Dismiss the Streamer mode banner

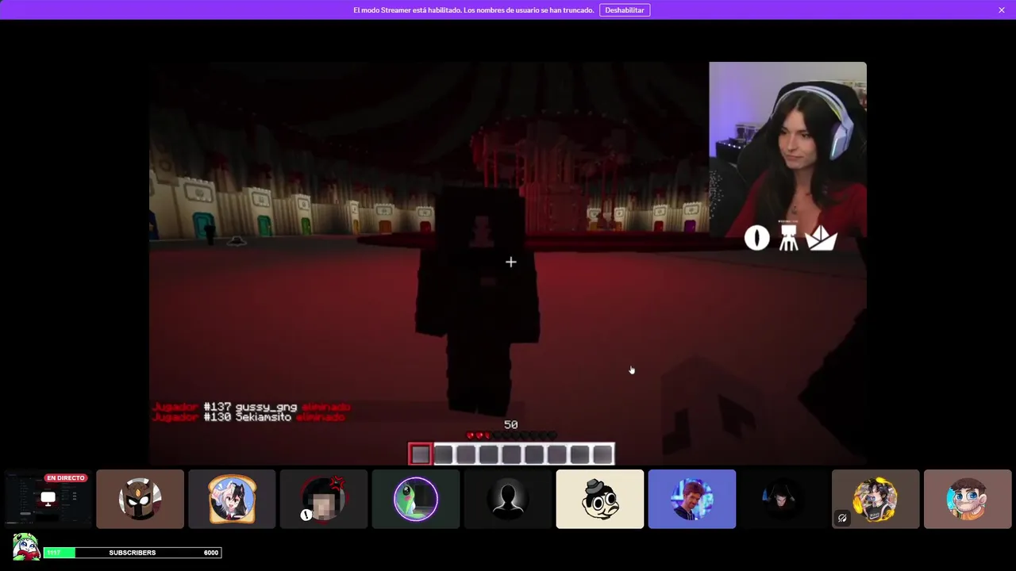1002,10
